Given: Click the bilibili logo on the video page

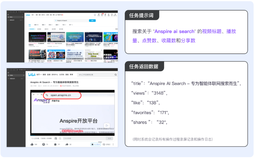Looking at the screenshot, I should pos(32,75).
